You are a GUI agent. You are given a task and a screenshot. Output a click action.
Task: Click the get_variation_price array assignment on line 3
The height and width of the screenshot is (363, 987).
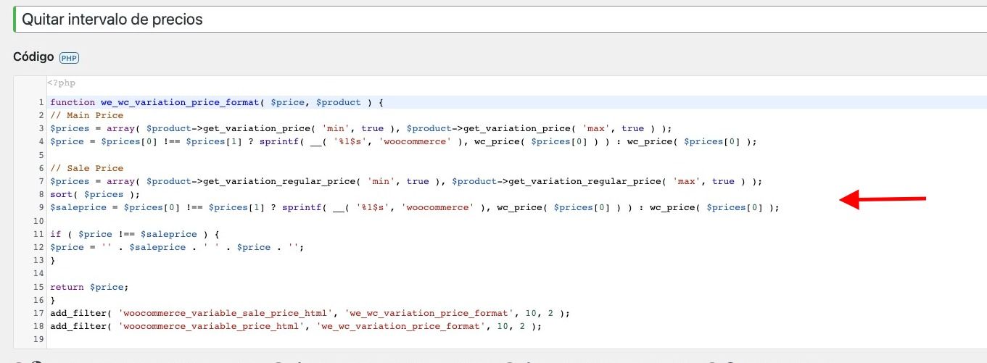[361, 128]
